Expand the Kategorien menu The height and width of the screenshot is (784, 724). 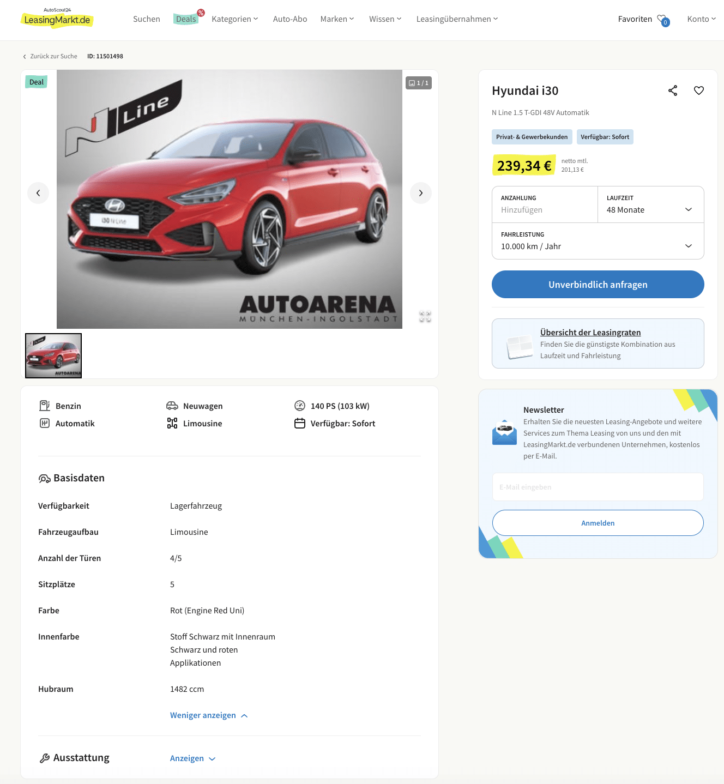tap(235, 19)
